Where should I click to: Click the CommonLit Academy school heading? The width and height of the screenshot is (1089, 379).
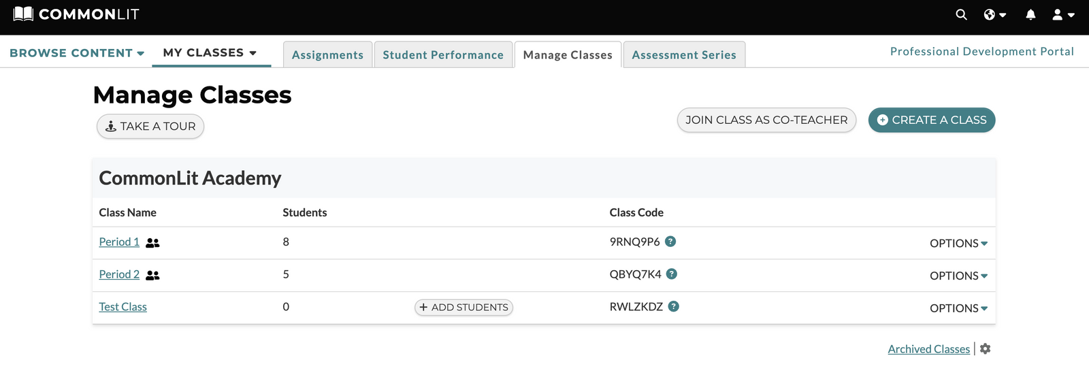(190, 178)
